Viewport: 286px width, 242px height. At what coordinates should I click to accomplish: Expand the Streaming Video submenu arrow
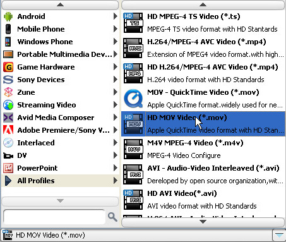click(x=116, y=105)
